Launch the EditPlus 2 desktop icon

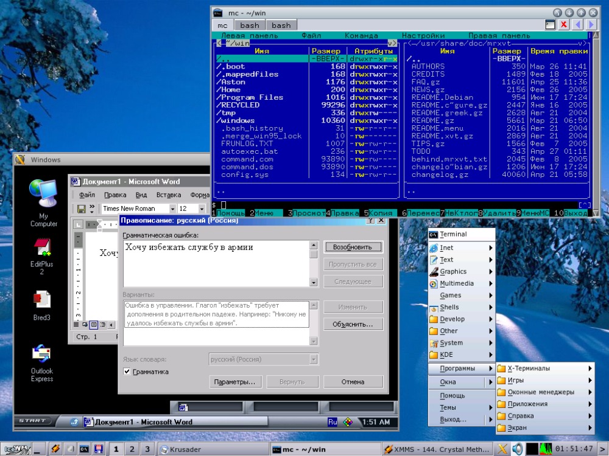click(41, 256)
